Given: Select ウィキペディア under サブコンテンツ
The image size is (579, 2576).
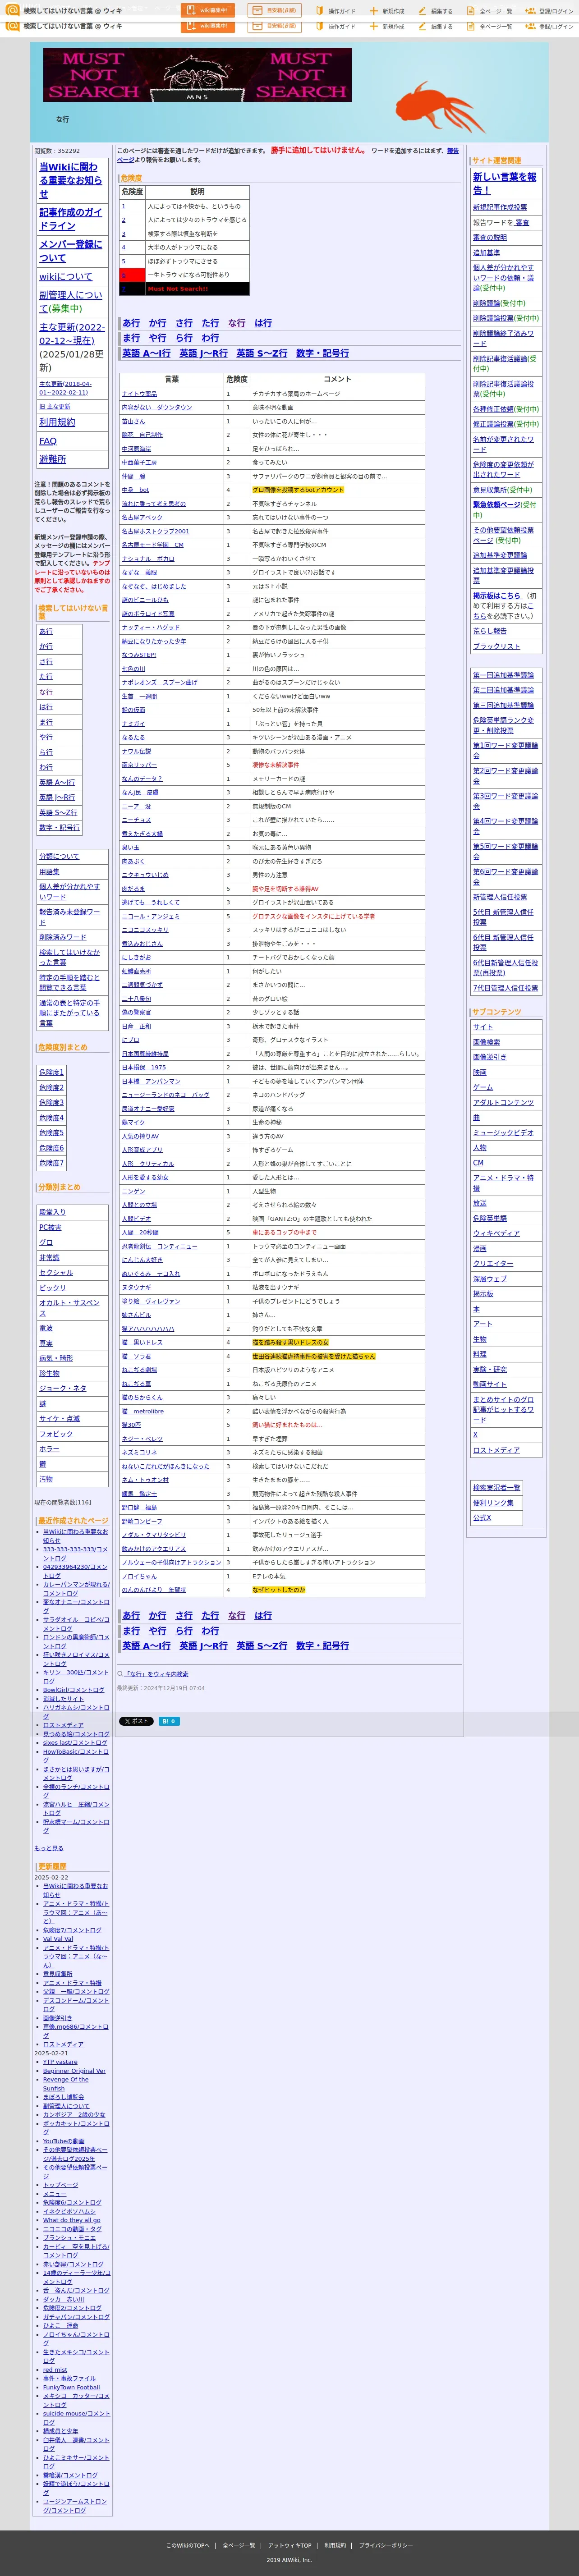Looking at the screenshot, I should point(496,1233).
